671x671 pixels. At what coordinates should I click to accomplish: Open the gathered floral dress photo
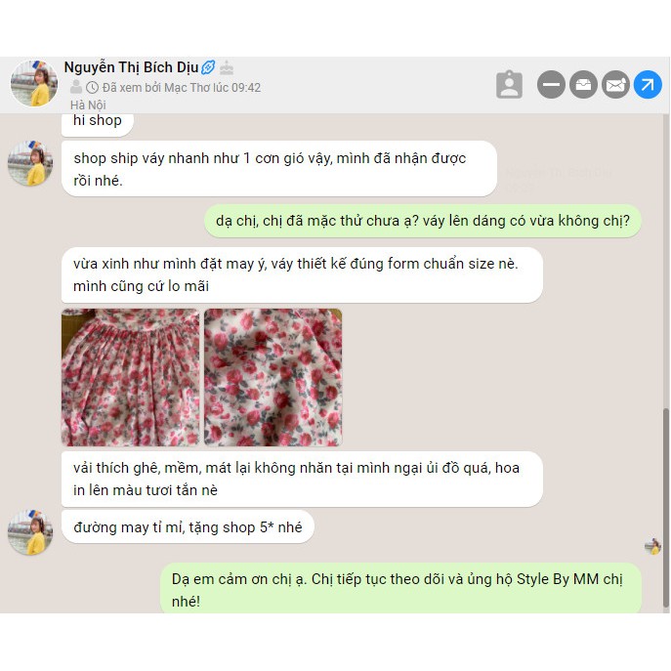tap(131, 377)
